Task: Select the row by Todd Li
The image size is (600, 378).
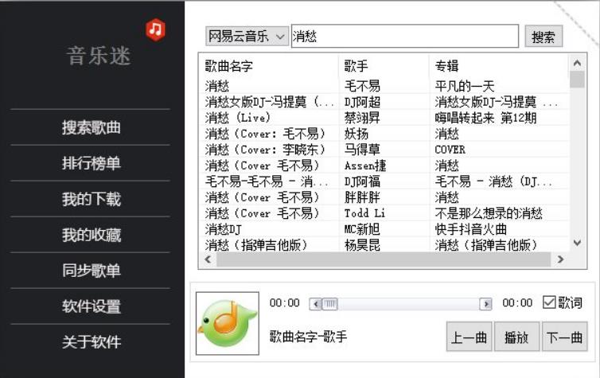Action: click(384, 213)
